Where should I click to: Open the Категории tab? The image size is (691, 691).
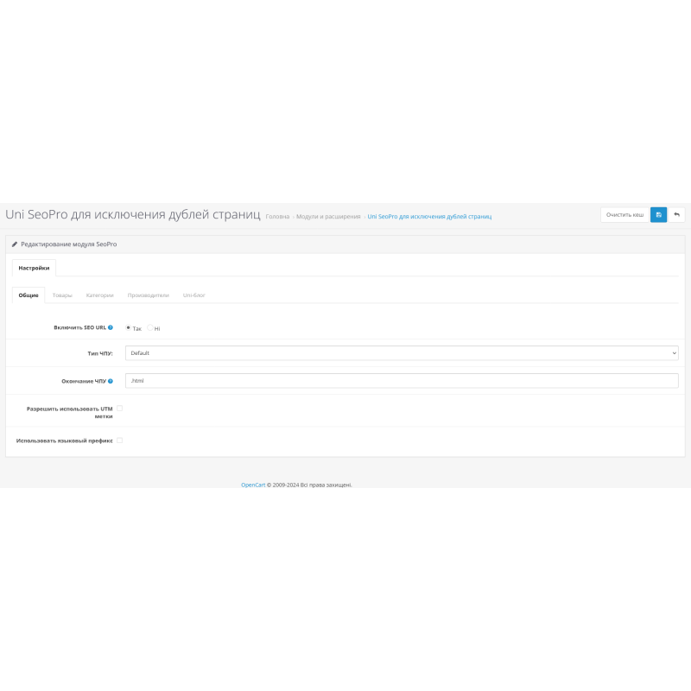coord(99,295)
